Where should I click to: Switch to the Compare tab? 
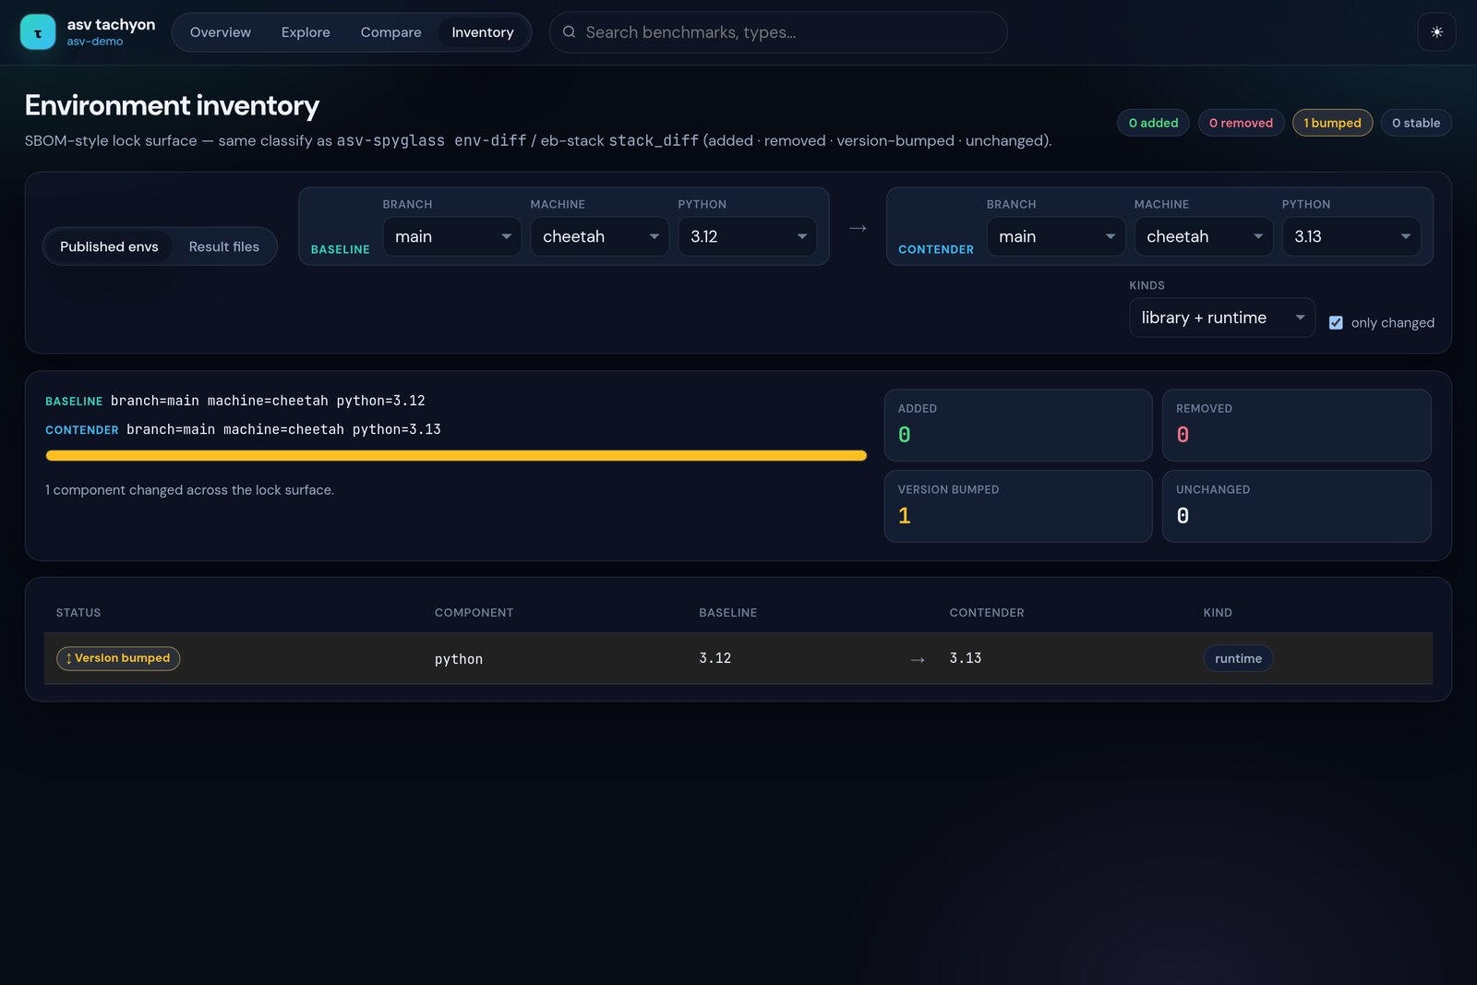point(390,32)
